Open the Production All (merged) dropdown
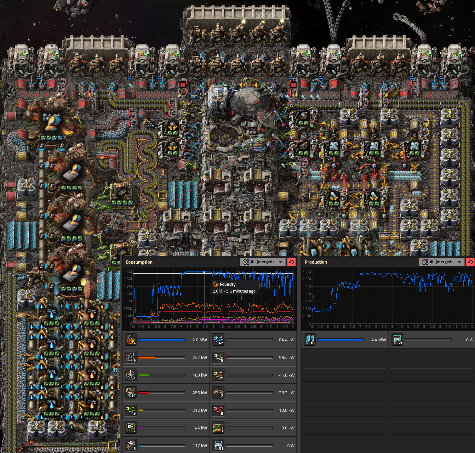Screen dimensions: 475x453 coord(442,262)
